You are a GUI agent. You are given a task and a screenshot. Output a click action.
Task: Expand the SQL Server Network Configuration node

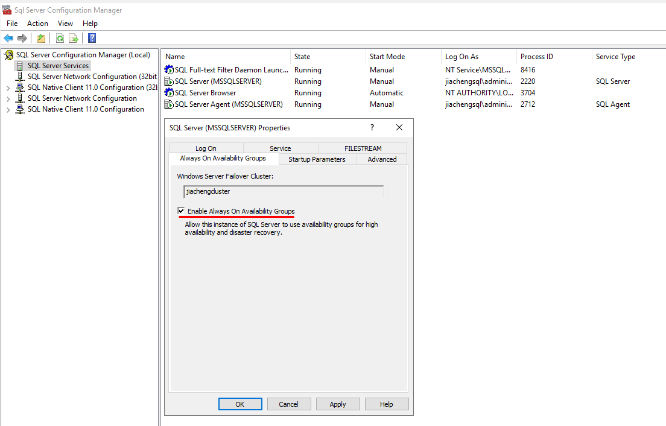pyautogui.click(x=8, y=98)
